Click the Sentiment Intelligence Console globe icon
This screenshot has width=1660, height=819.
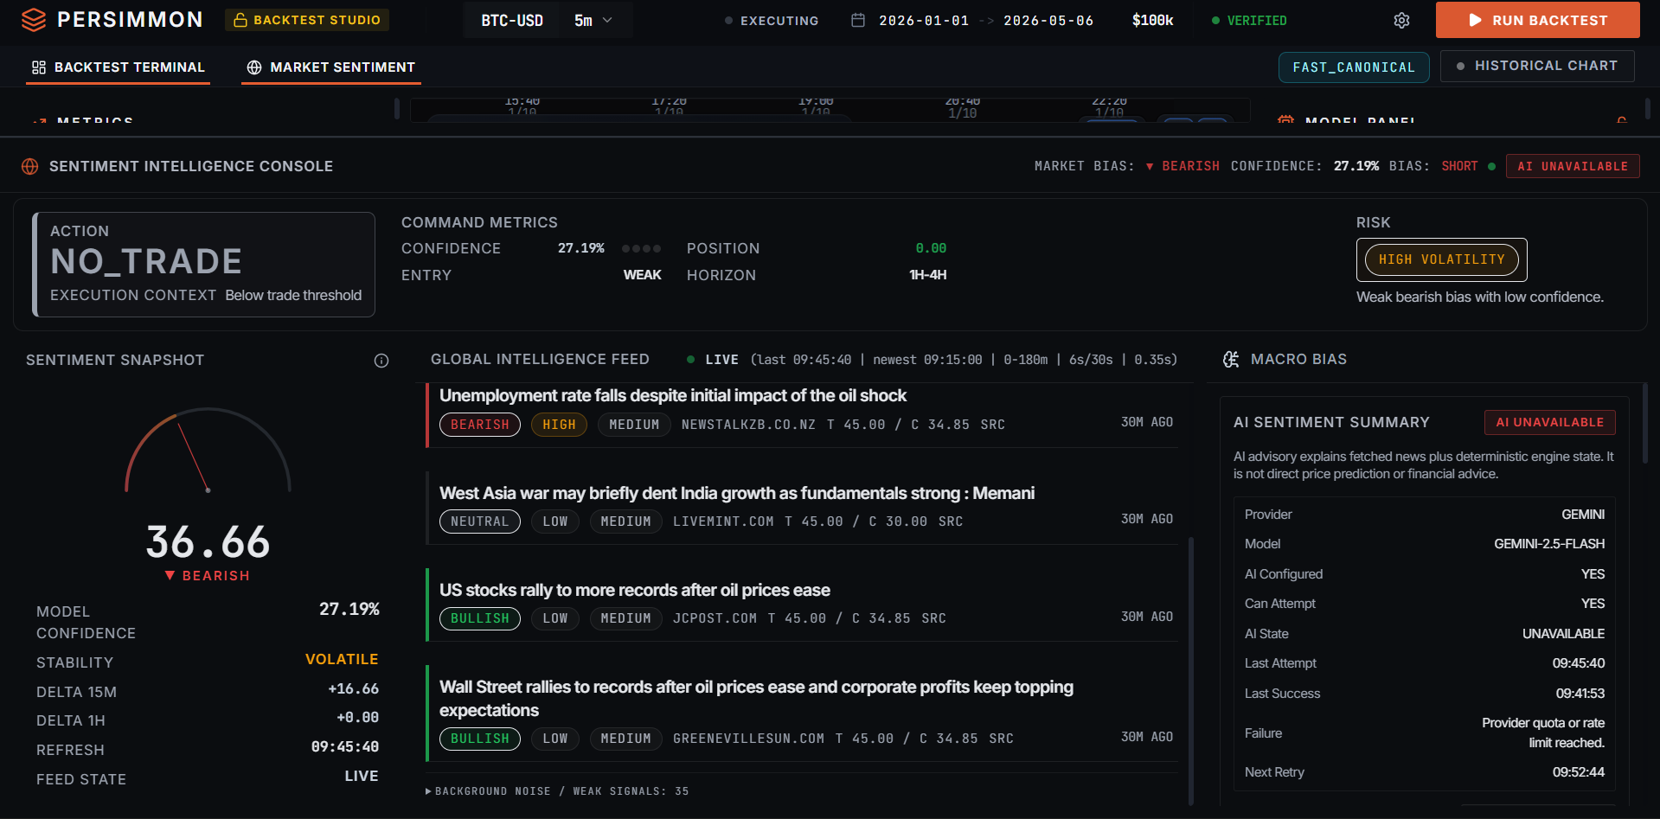[x=30, y=166]
